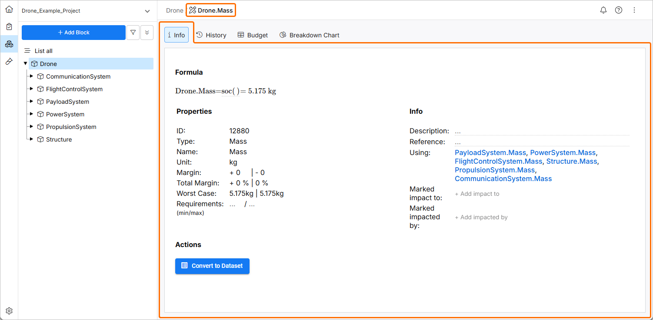Screen dimensions: 653x320
Task: Toggle List all blocks view
Action: coord(38,51)
